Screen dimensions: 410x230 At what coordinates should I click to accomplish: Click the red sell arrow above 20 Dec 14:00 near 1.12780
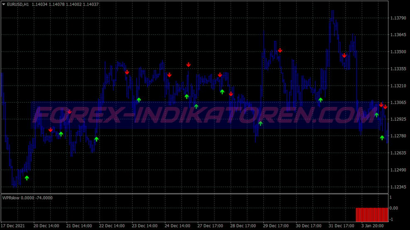(50, 130)
